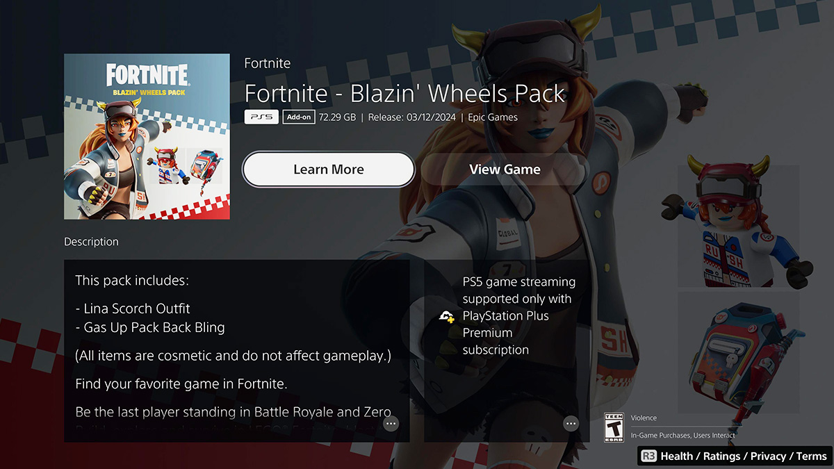Image resolution: width=834 pixels, height=469 pixels.
Task: Click the release date 03/12/2024
Action: pyautogui.click(x=412, y=117)
